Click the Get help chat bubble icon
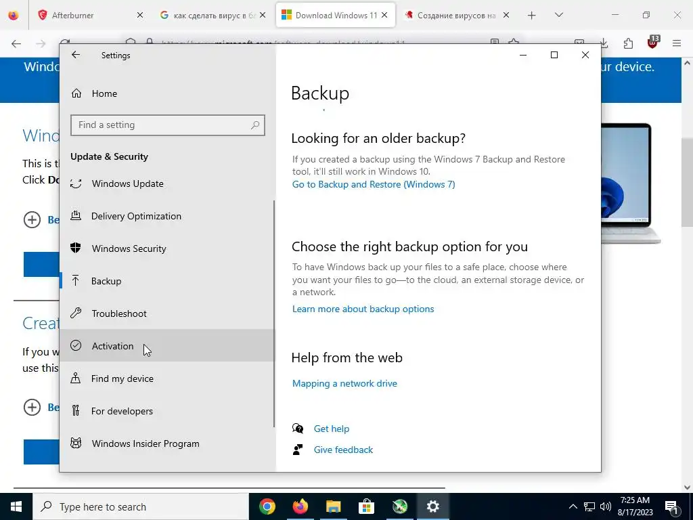This screenshot has width=693, height=520. click(298, 429)
